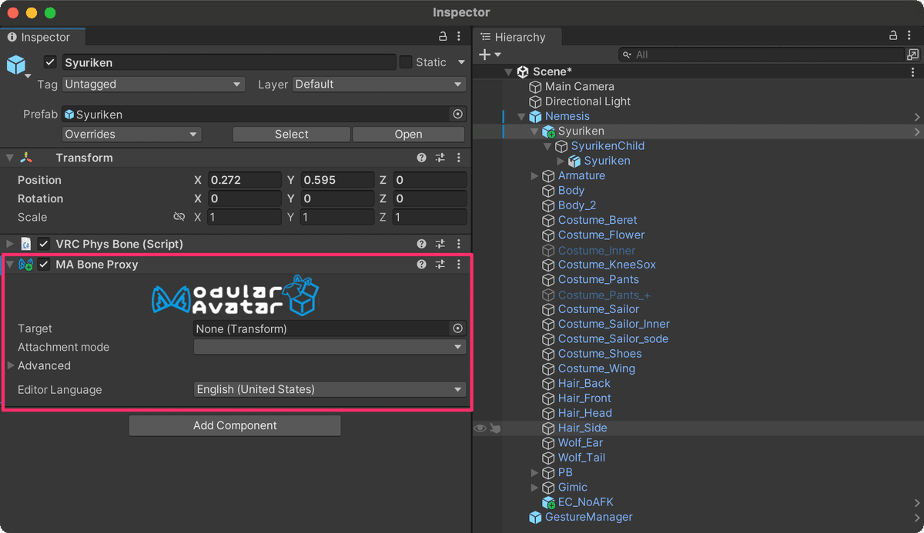Click the Target field object picker circle
This screenshot has width=924, height=533.
(457, 328)
